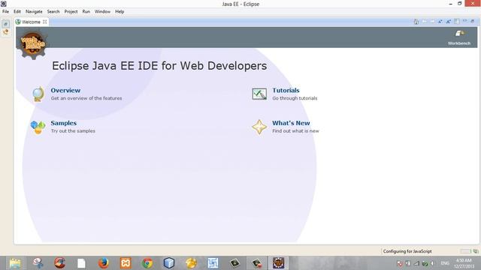
Task: Open File Explorer from the taskbar
Action: 15,263
